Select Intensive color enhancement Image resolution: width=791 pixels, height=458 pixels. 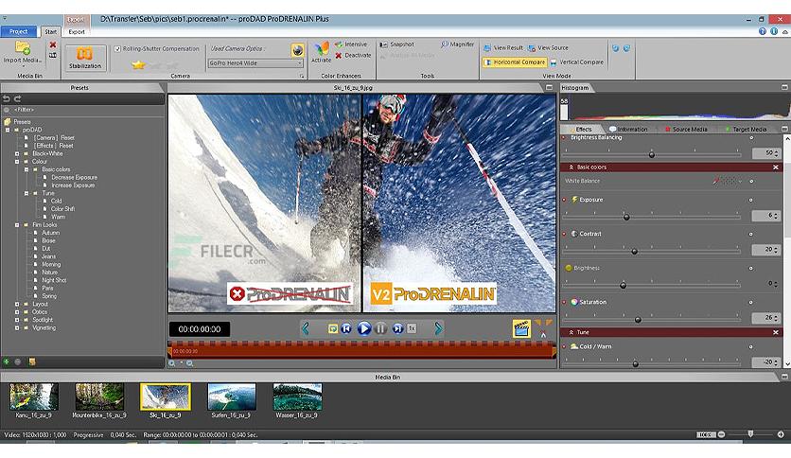[351, 44]
